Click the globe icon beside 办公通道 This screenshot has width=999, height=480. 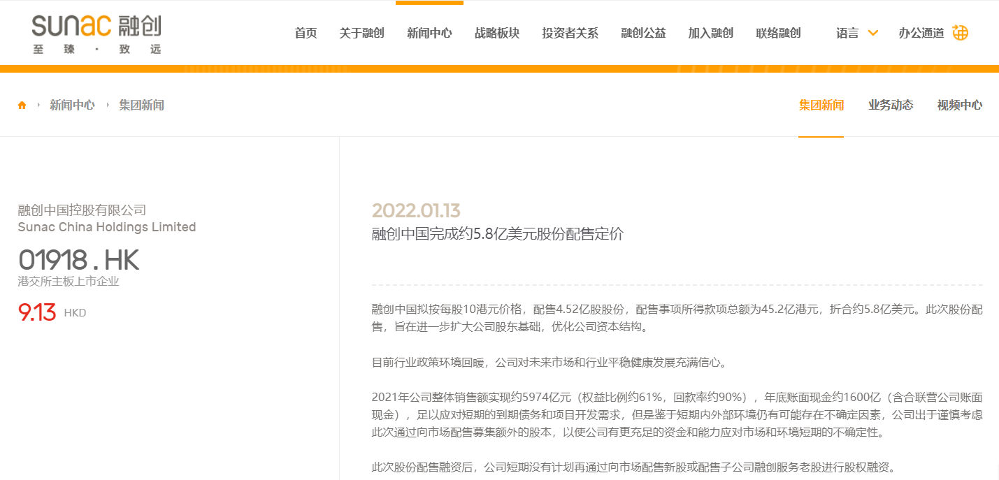(x=961, y=33)
